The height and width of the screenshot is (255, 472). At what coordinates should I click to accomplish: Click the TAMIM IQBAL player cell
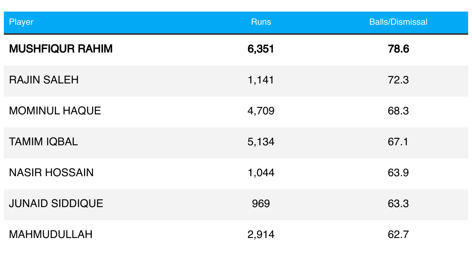click(43, 142)
